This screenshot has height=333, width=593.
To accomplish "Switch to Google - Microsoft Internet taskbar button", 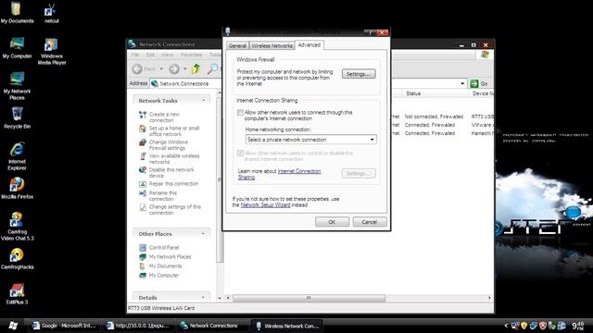I will tap(64, 326).
